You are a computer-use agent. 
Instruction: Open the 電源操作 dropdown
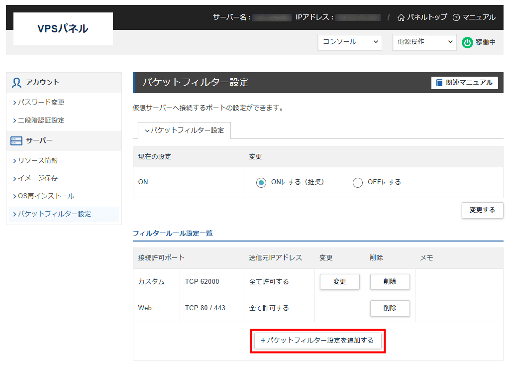coord(424,42)
